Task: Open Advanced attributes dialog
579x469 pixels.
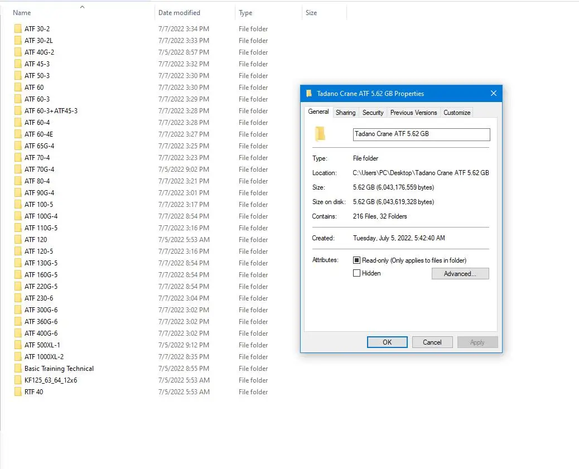Action: (460, 274)
